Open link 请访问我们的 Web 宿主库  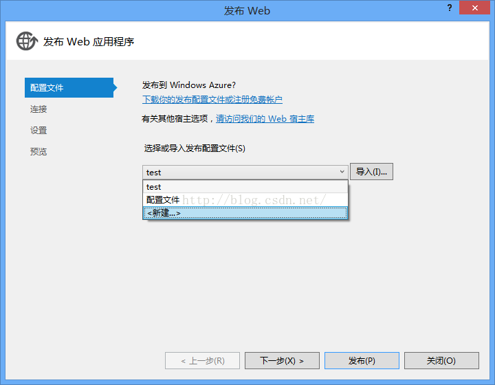[x=265, y=119]
